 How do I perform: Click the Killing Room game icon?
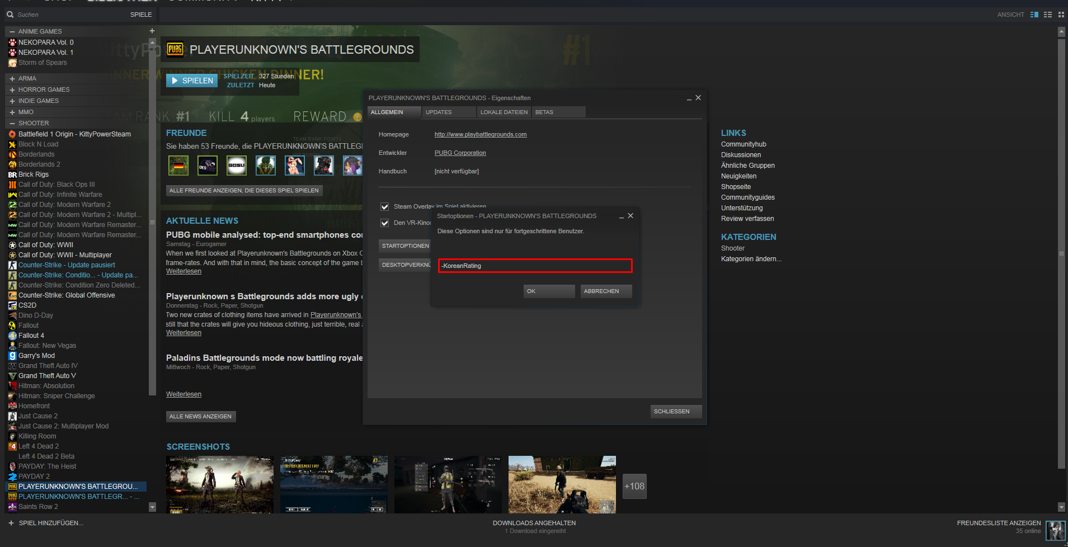coord(12,436)
